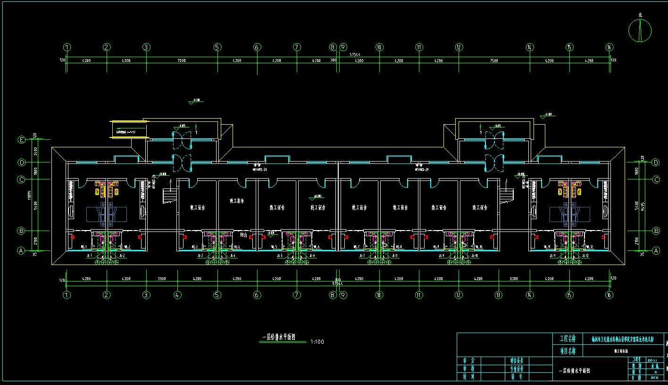
Task: Select grid bubble 13 in the bottom axis row
Action: 500,295
